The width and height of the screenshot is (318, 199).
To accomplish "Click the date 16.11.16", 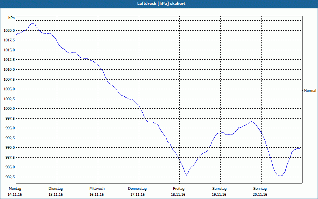I will click(97, 195).
